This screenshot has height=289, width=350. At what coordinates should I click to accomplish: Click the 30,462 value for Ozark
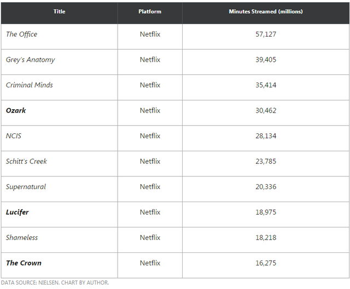[x=266, y=110]
